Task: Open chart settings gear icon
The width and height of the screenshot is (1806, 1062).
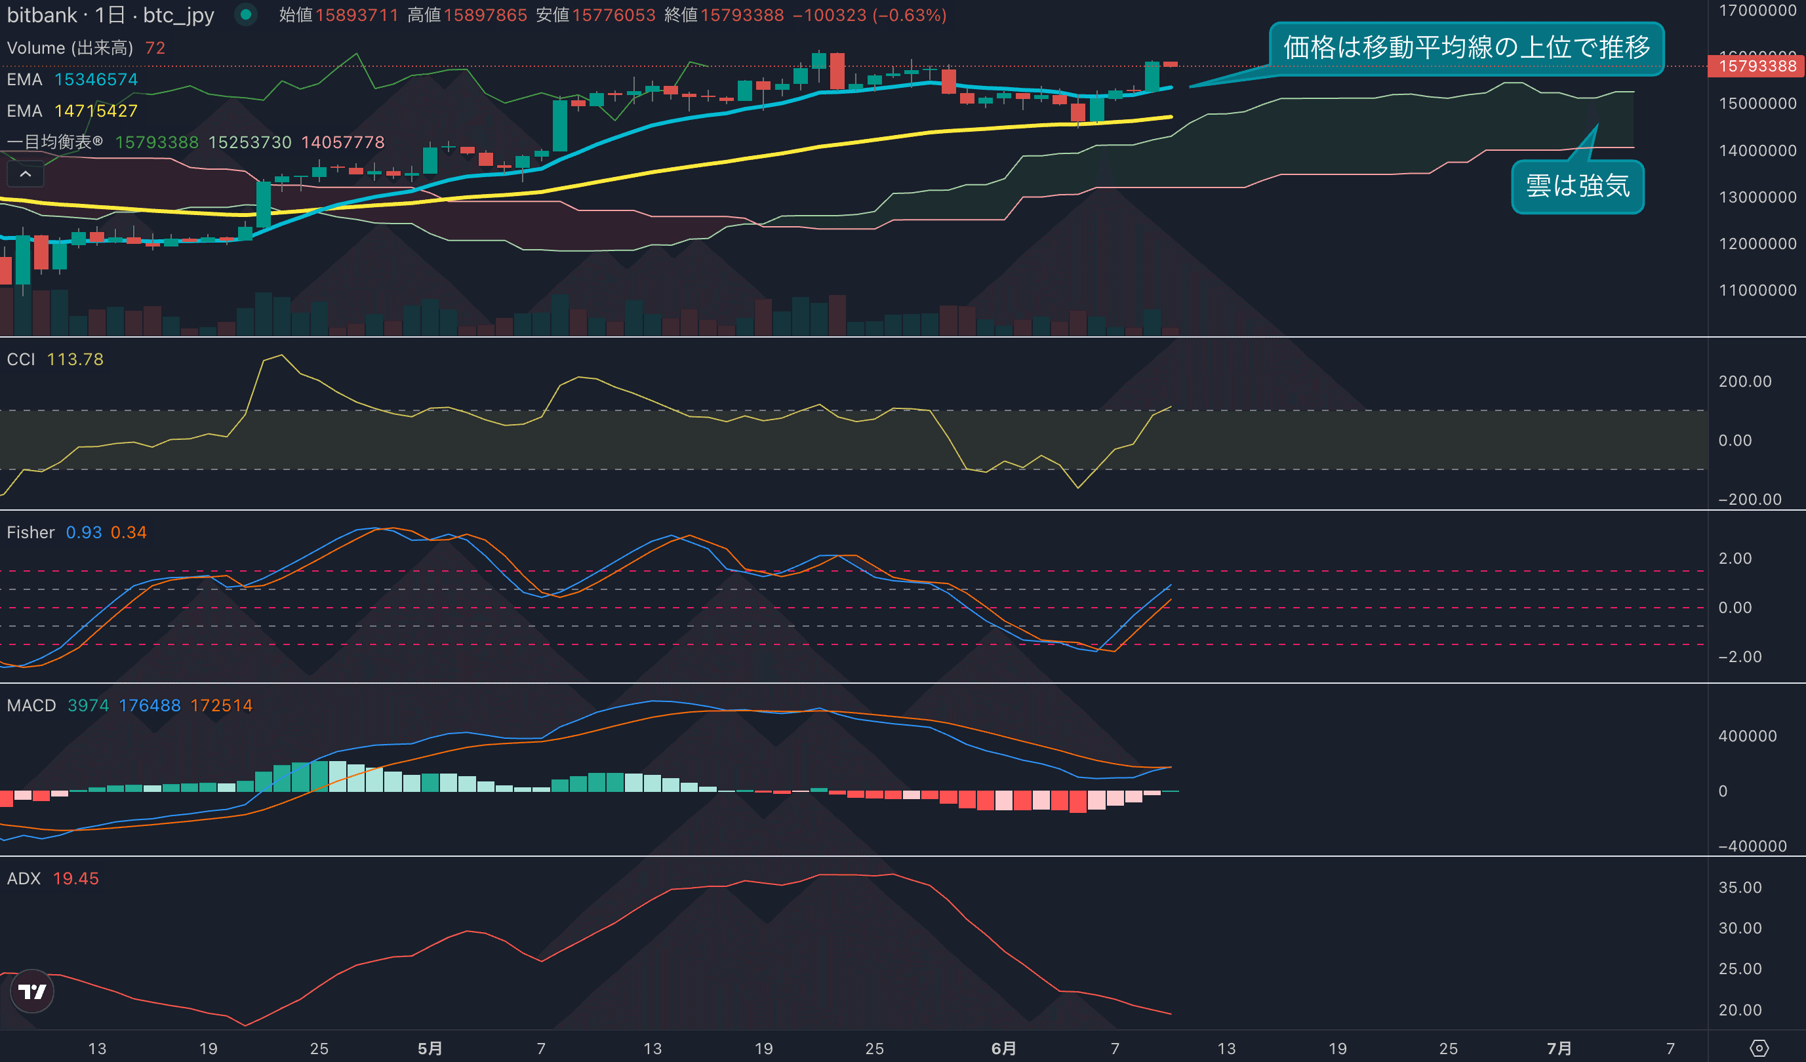Action: point(1759,1048)
